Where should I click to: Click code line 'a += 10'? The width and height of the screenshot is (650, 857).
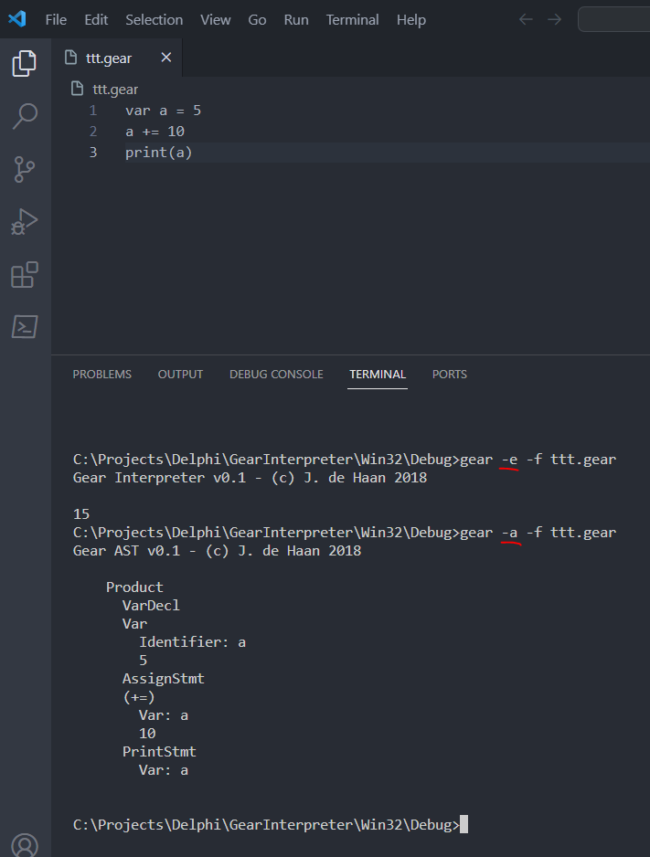coord(155,132)
